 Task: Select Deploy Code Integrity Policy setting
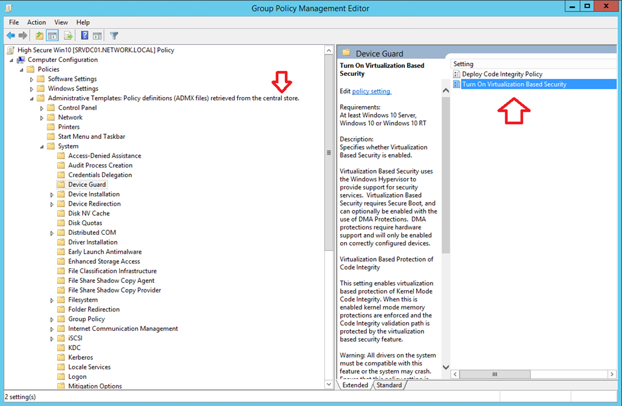502,74
